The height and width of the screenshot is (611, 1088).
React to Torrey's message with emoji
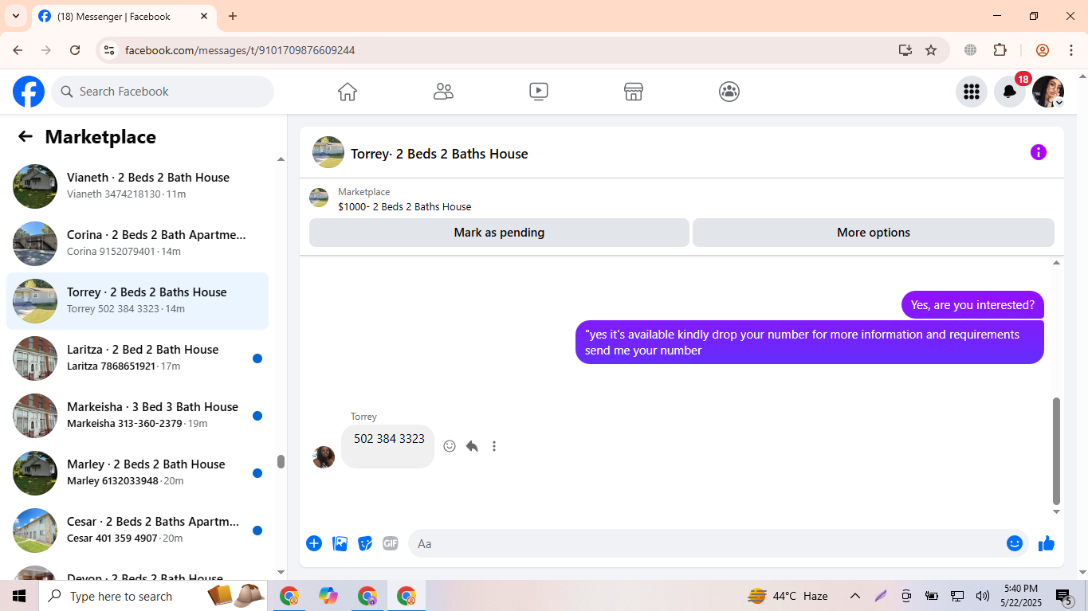click(x=450, y=446)
